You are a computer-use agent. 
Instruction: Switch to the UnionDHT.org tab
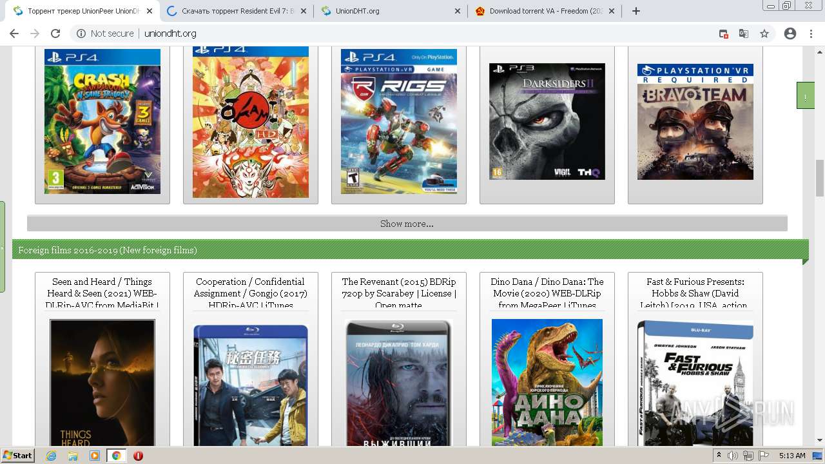pyautogui.click(x=391, y=11)
